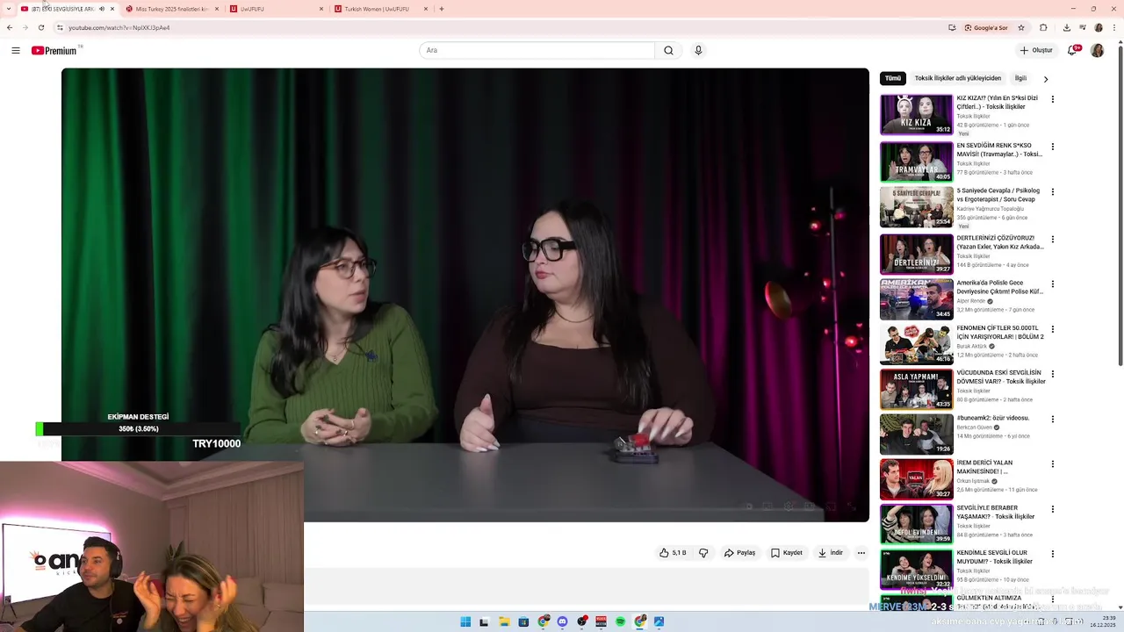Open options for FENOMEN ÇİFTLER video
1124x632 pixels.
[1052, 329]
